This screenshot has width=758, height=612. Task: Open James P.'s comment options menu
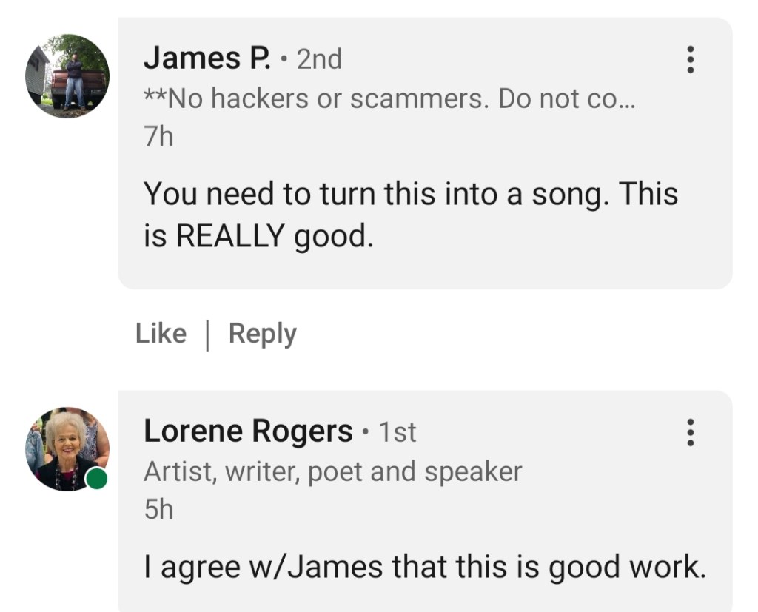click(x=690, y=59)
